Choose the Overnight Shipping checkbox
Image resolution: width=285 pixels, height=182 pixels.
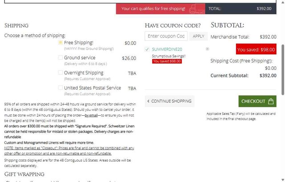point(61,73)
